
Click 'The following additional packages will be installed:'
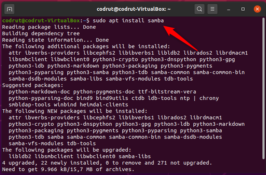click(86, 46)
